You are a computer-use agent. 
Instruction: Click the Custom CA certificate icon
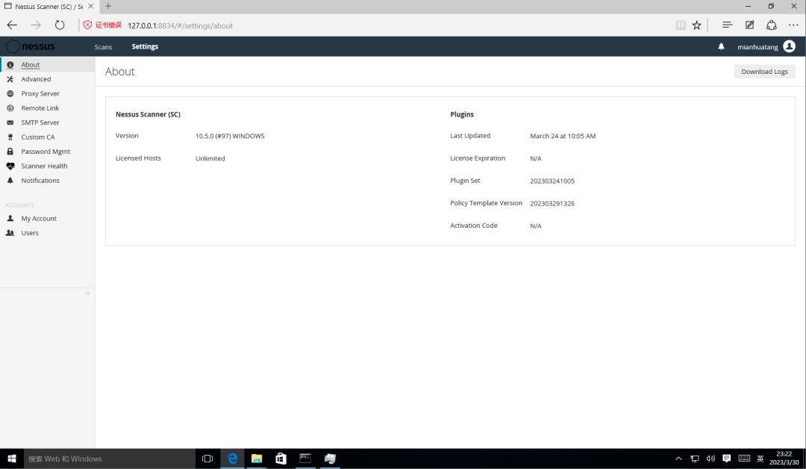10,137
